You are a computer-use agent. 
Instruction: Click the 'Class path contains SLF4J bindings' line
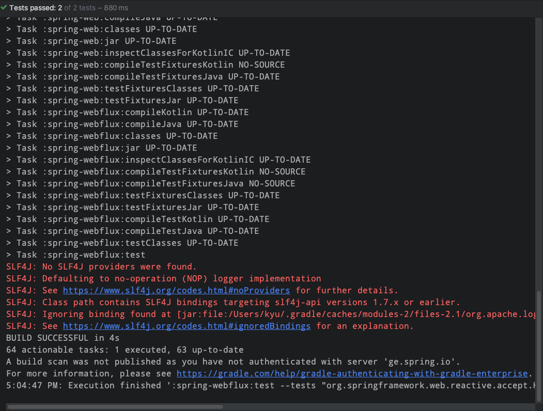click(x=232, y=303)
